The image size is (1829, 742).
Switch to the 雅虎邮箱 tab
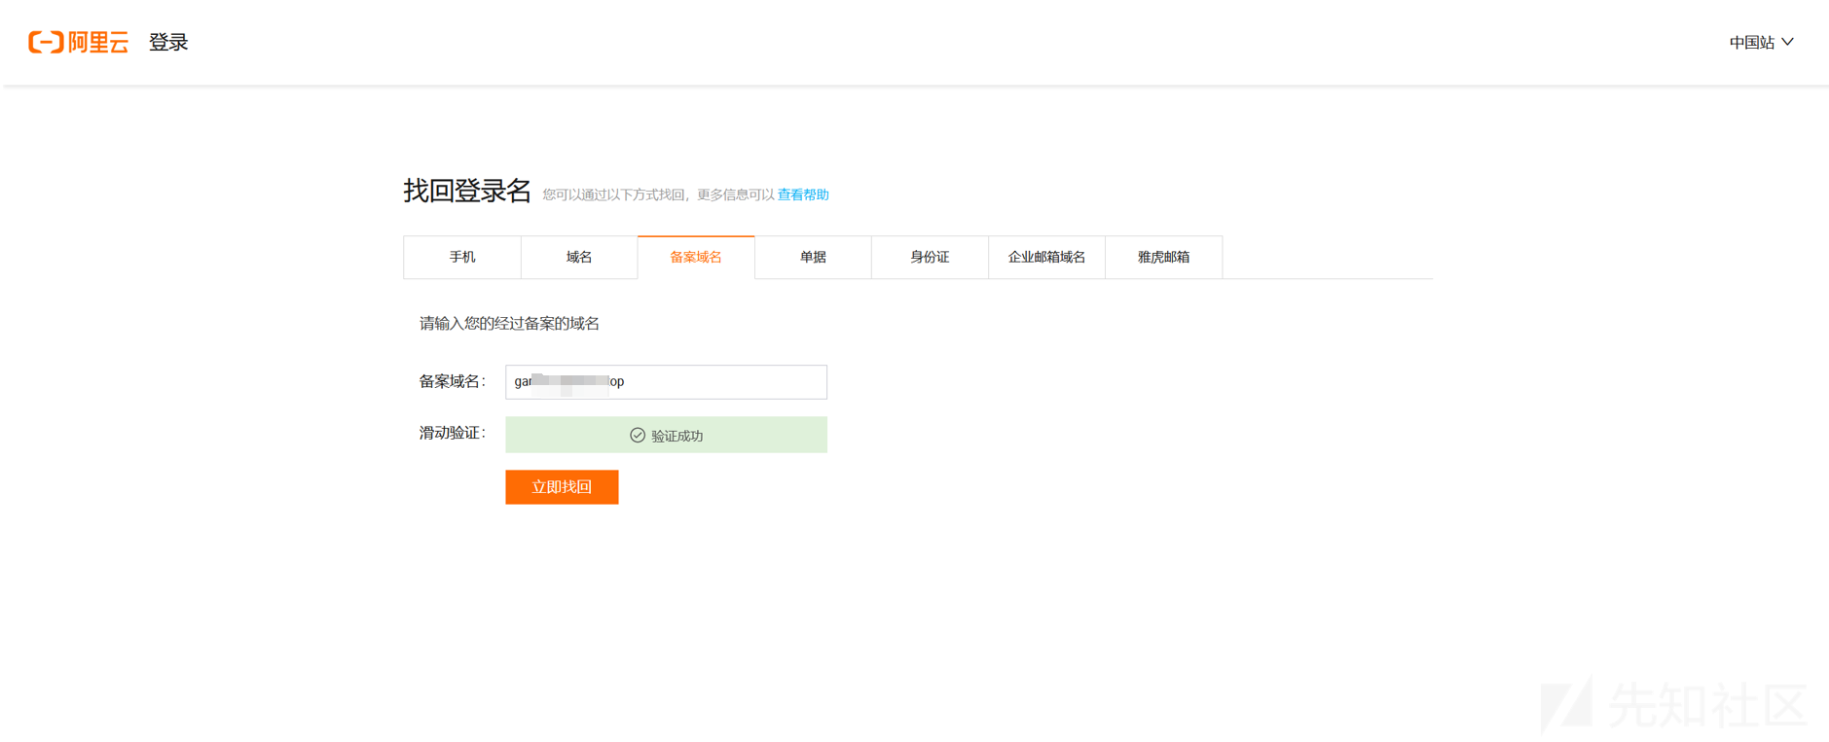1163,257
